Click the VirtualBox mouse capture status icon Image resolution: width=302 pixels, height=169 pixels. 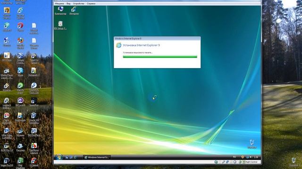[x=240, y=162]
